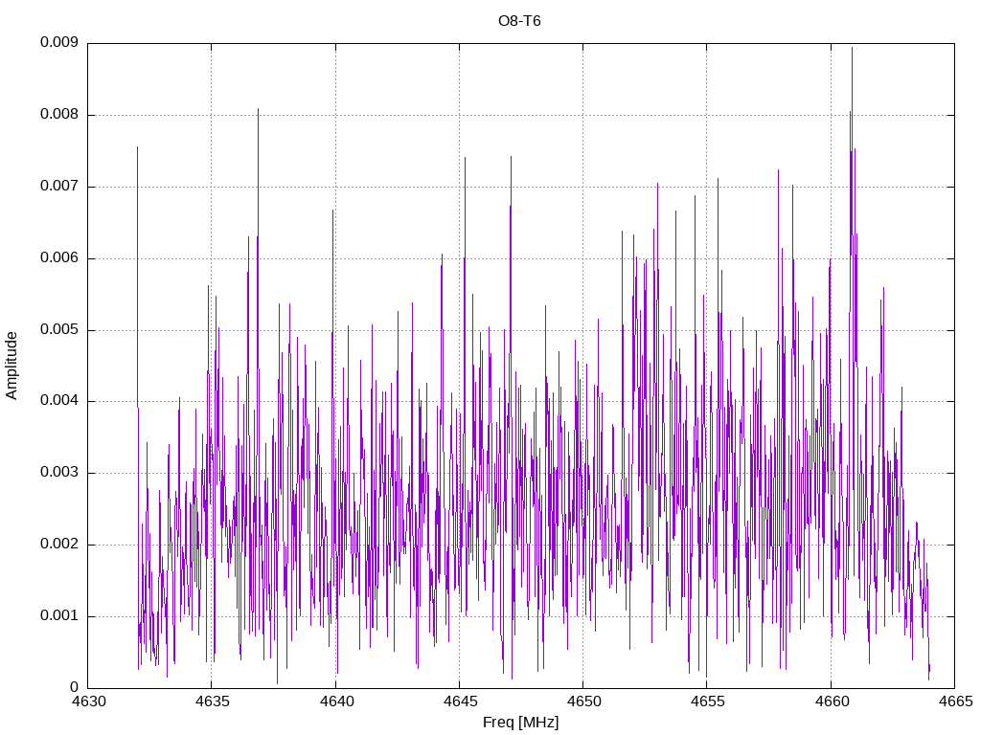The image size is (981, 735).
Task: Click x-axis tick label 4640
Action: (336, 702)
